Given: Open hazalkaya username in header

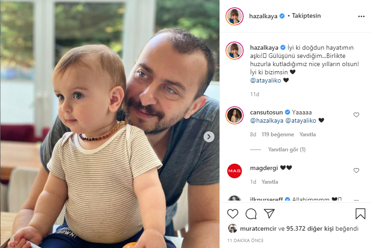Looking at the screenshot, I should click(263, 16).
